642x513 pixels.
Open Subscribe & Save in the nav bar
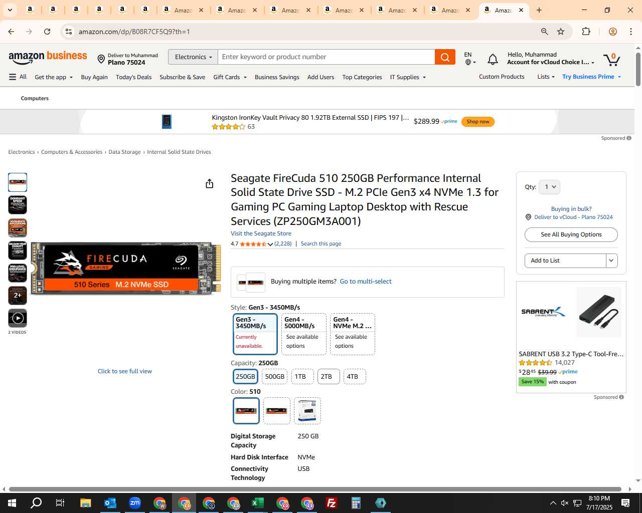pyautogui.click(x=182, y=77)
